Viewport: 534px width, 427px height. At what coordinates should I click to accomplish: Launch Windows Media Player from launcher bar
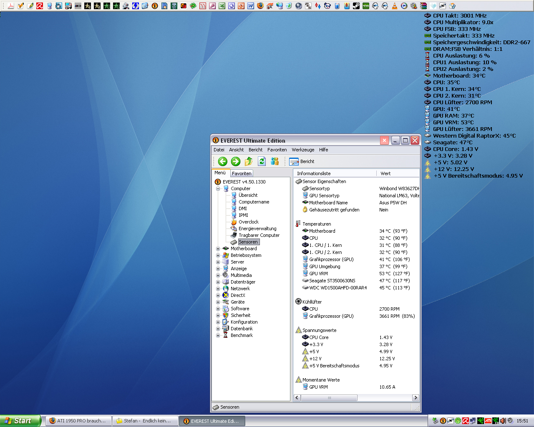point(404,6)
